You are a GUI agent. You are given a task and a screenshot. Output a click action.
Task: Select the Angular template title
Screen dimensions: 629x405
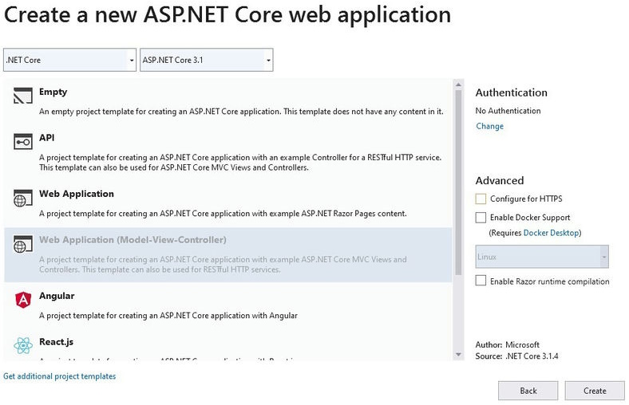[57, 296]
